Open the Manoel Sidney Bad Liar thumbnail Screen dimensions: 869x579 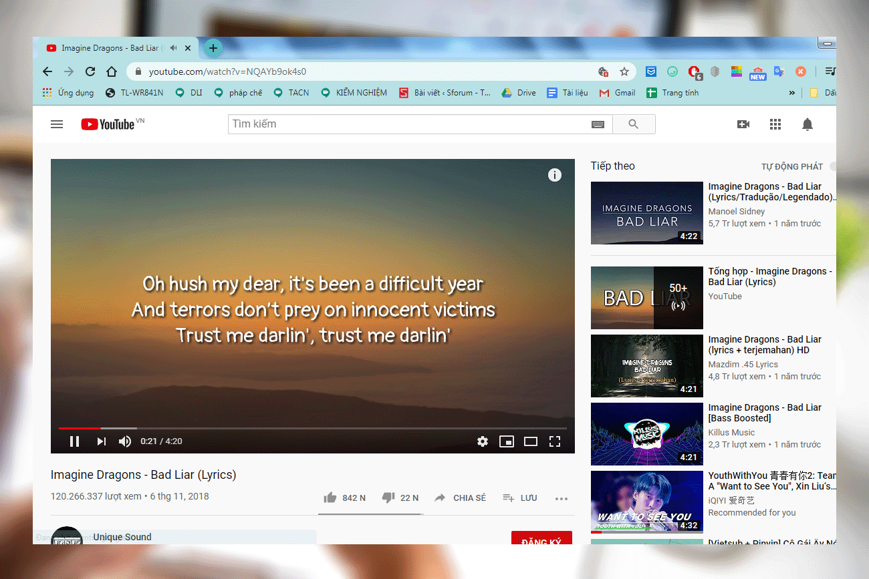[647, 213]
